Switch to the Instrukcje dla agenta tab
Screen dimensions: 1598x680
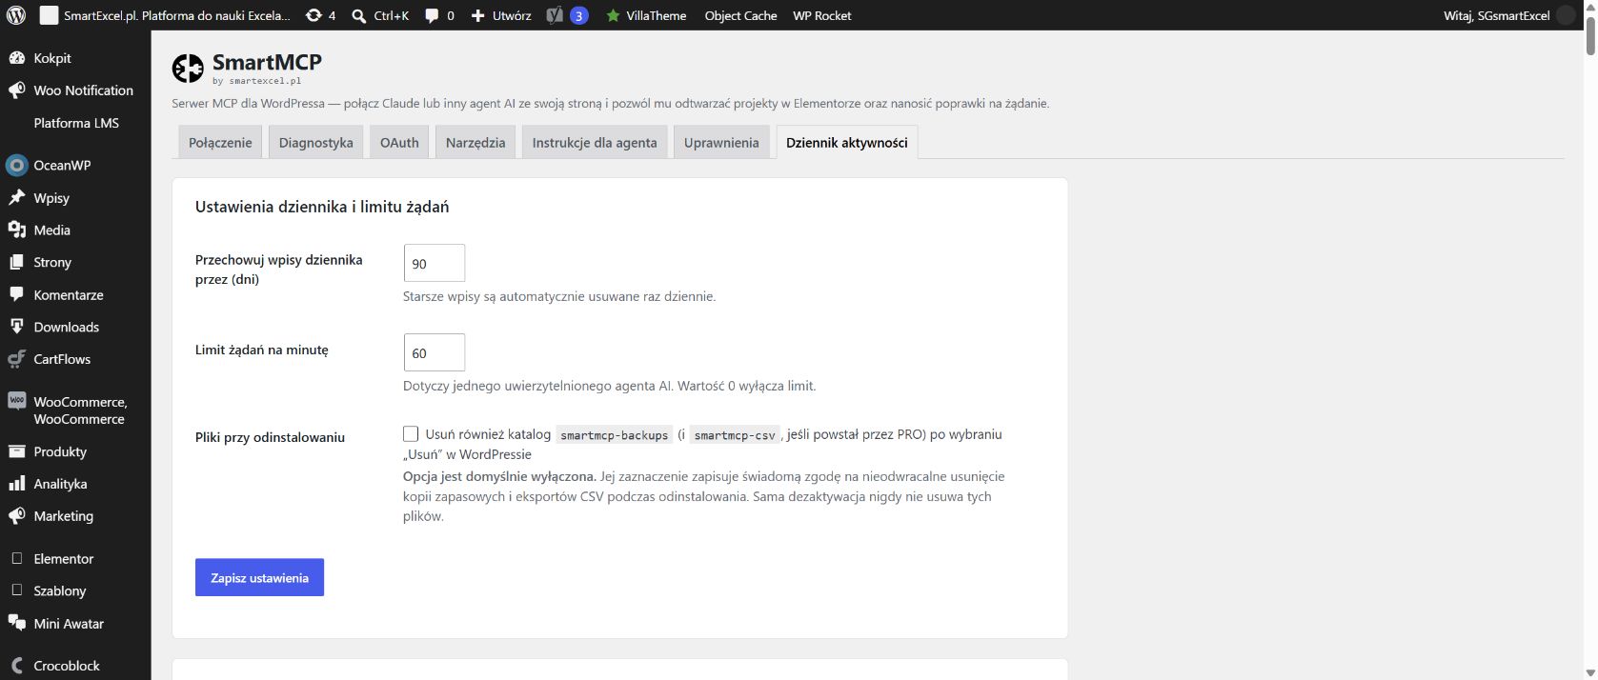(595, 142)
